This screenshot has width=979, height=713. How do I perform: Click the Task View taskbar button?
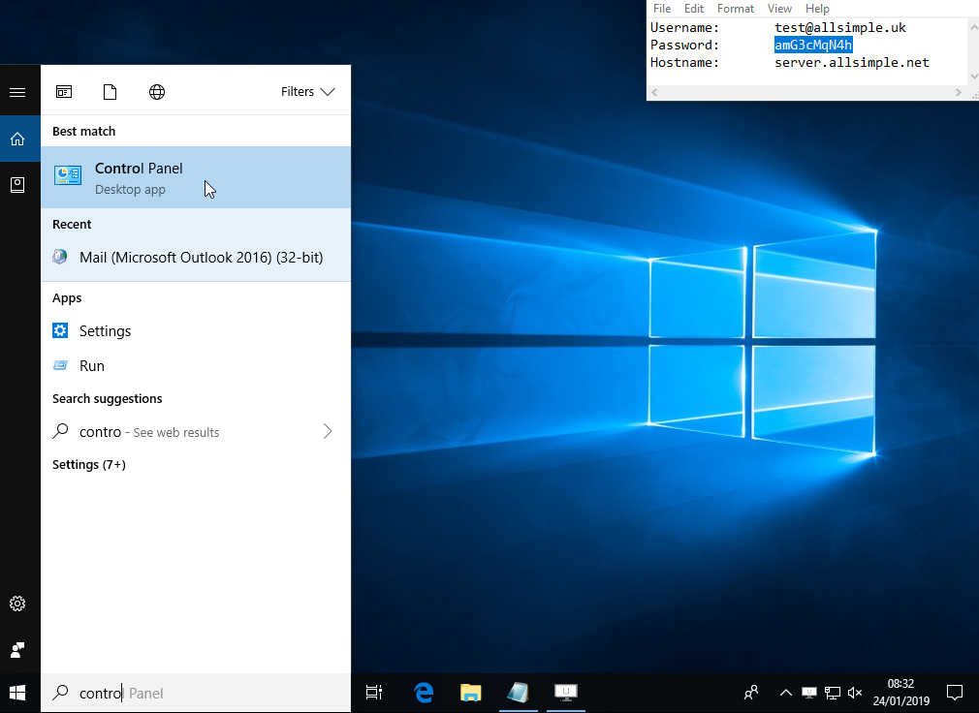tap(374, 693)
